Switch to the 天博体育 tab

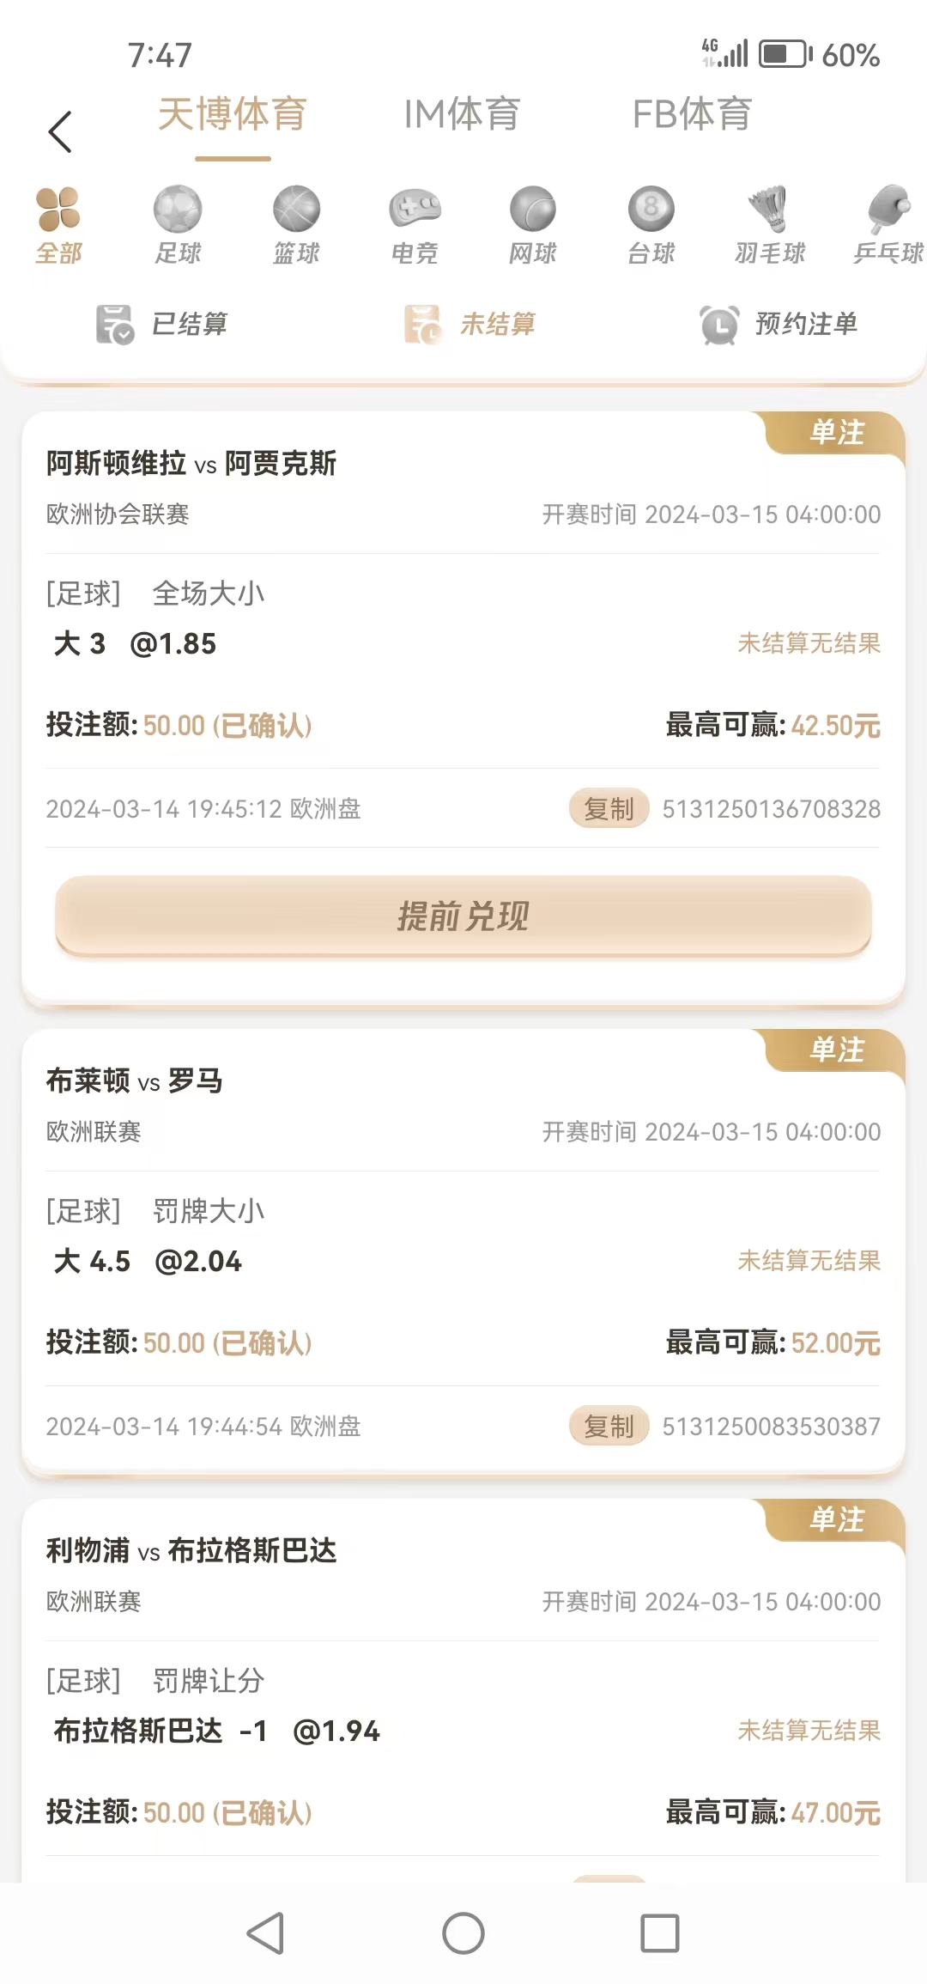[x=233, y=115]
